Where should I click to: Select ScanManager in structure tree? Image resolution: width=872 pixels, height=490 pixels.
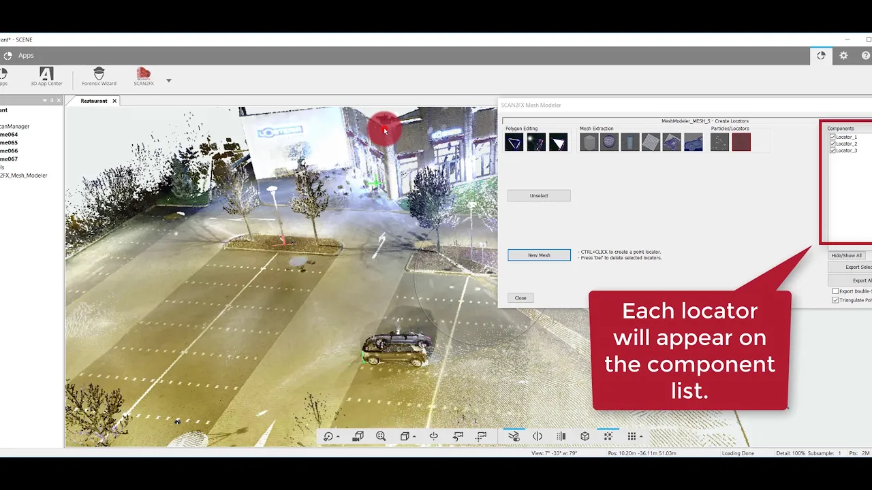[x=14, y=127]
